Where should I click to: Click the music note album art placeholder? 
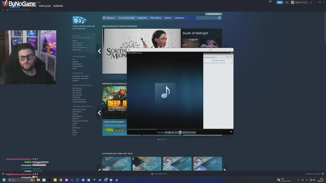pos(165,93)
